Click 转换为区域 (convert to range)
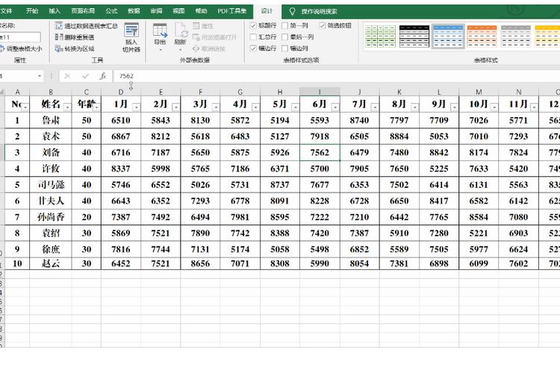Screen dimensions: 560x373 (x=75, y=48)
